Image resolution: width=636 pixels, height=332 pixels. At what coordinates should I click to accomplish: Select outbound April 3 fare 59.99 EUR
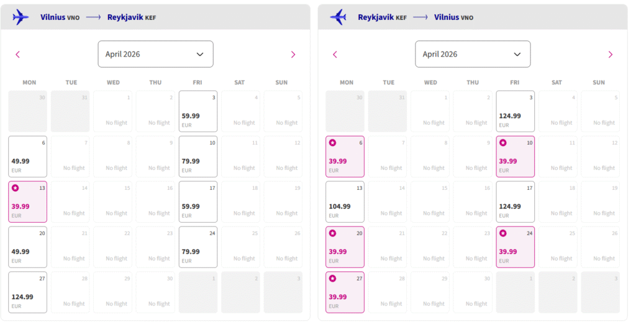(x=198, y=111)
